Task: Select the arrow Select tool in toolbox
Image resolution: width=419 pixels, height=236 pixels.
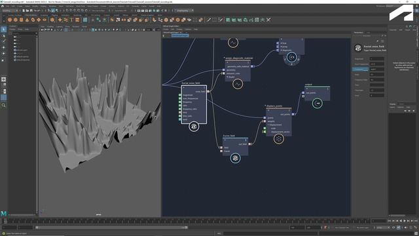Action: (x=3, y=29)
